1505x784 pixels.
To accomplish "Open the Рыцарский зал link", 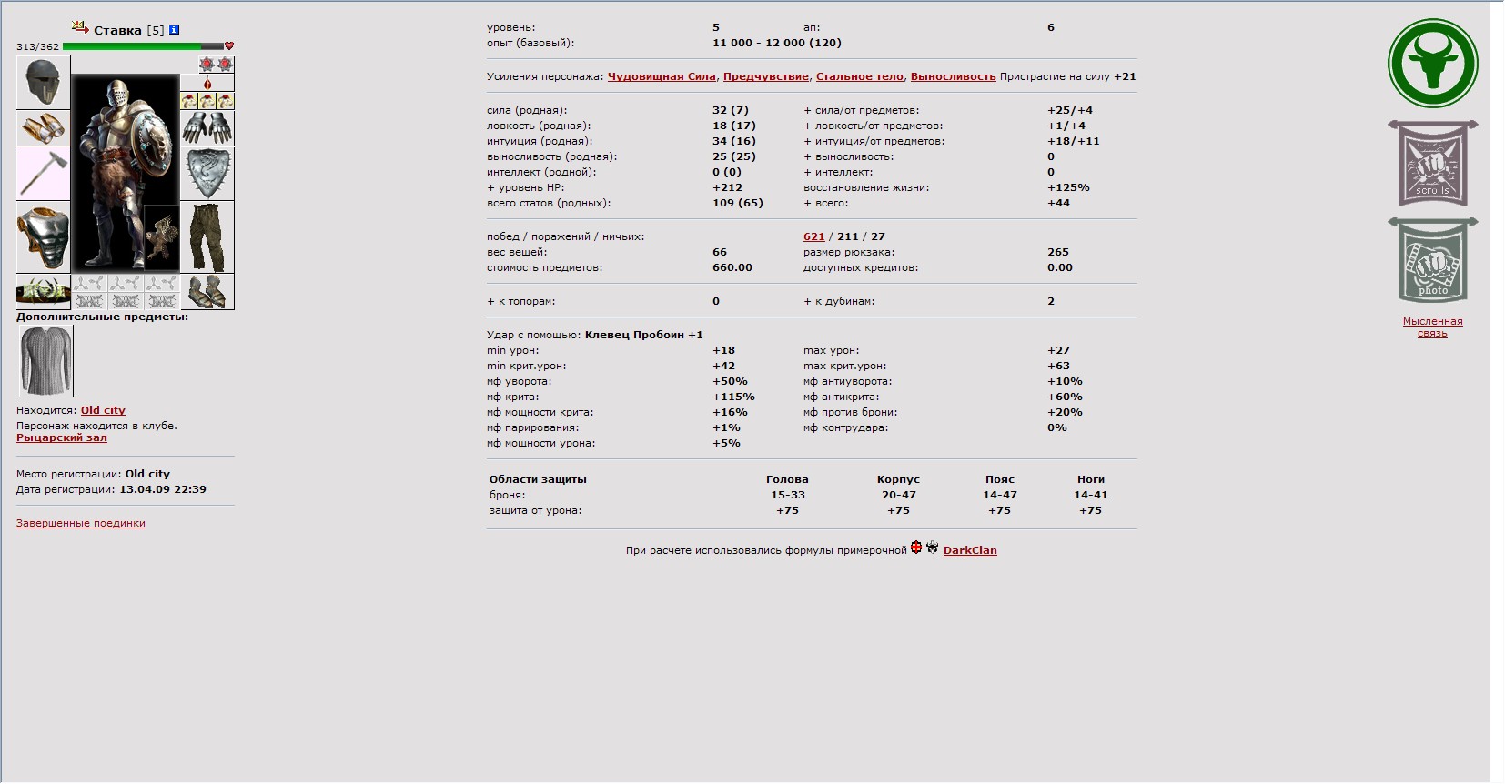I will pyautogui.click(x=62, y=437).
